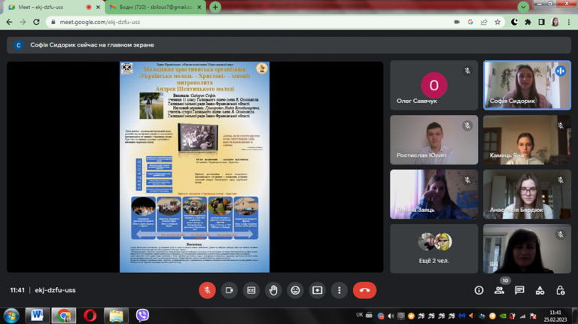Screen dimensions: 578x324
Task: Raise hand in the meeting
Action: (273, 290)
